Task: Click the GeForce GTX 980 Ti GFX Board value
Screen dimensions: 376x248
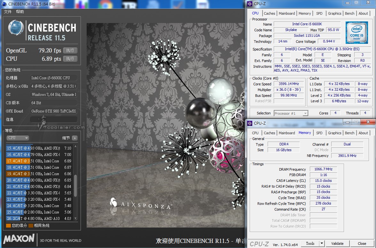Action: [x=53, y=111]
